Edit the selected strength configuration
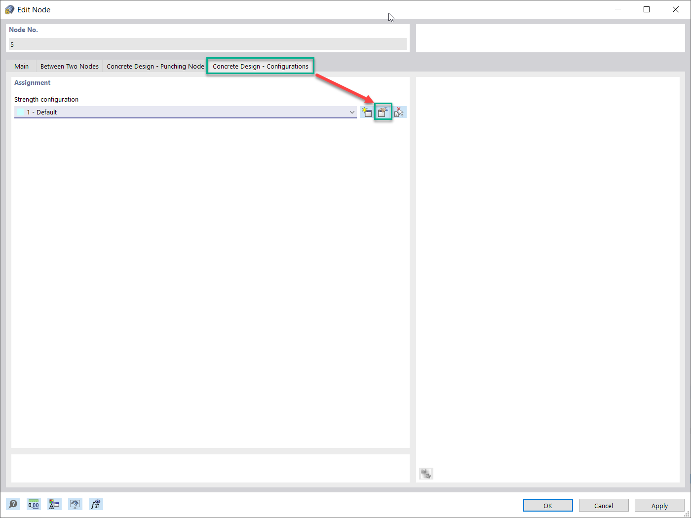Screen dimensions: 691x518 [x=383, y=111]
